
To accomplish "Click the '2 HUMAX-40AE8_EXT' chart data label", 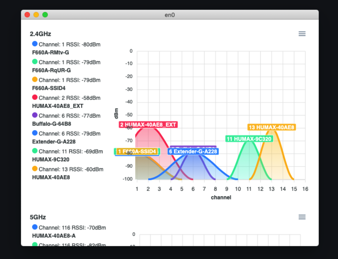I will pos(148,125).
